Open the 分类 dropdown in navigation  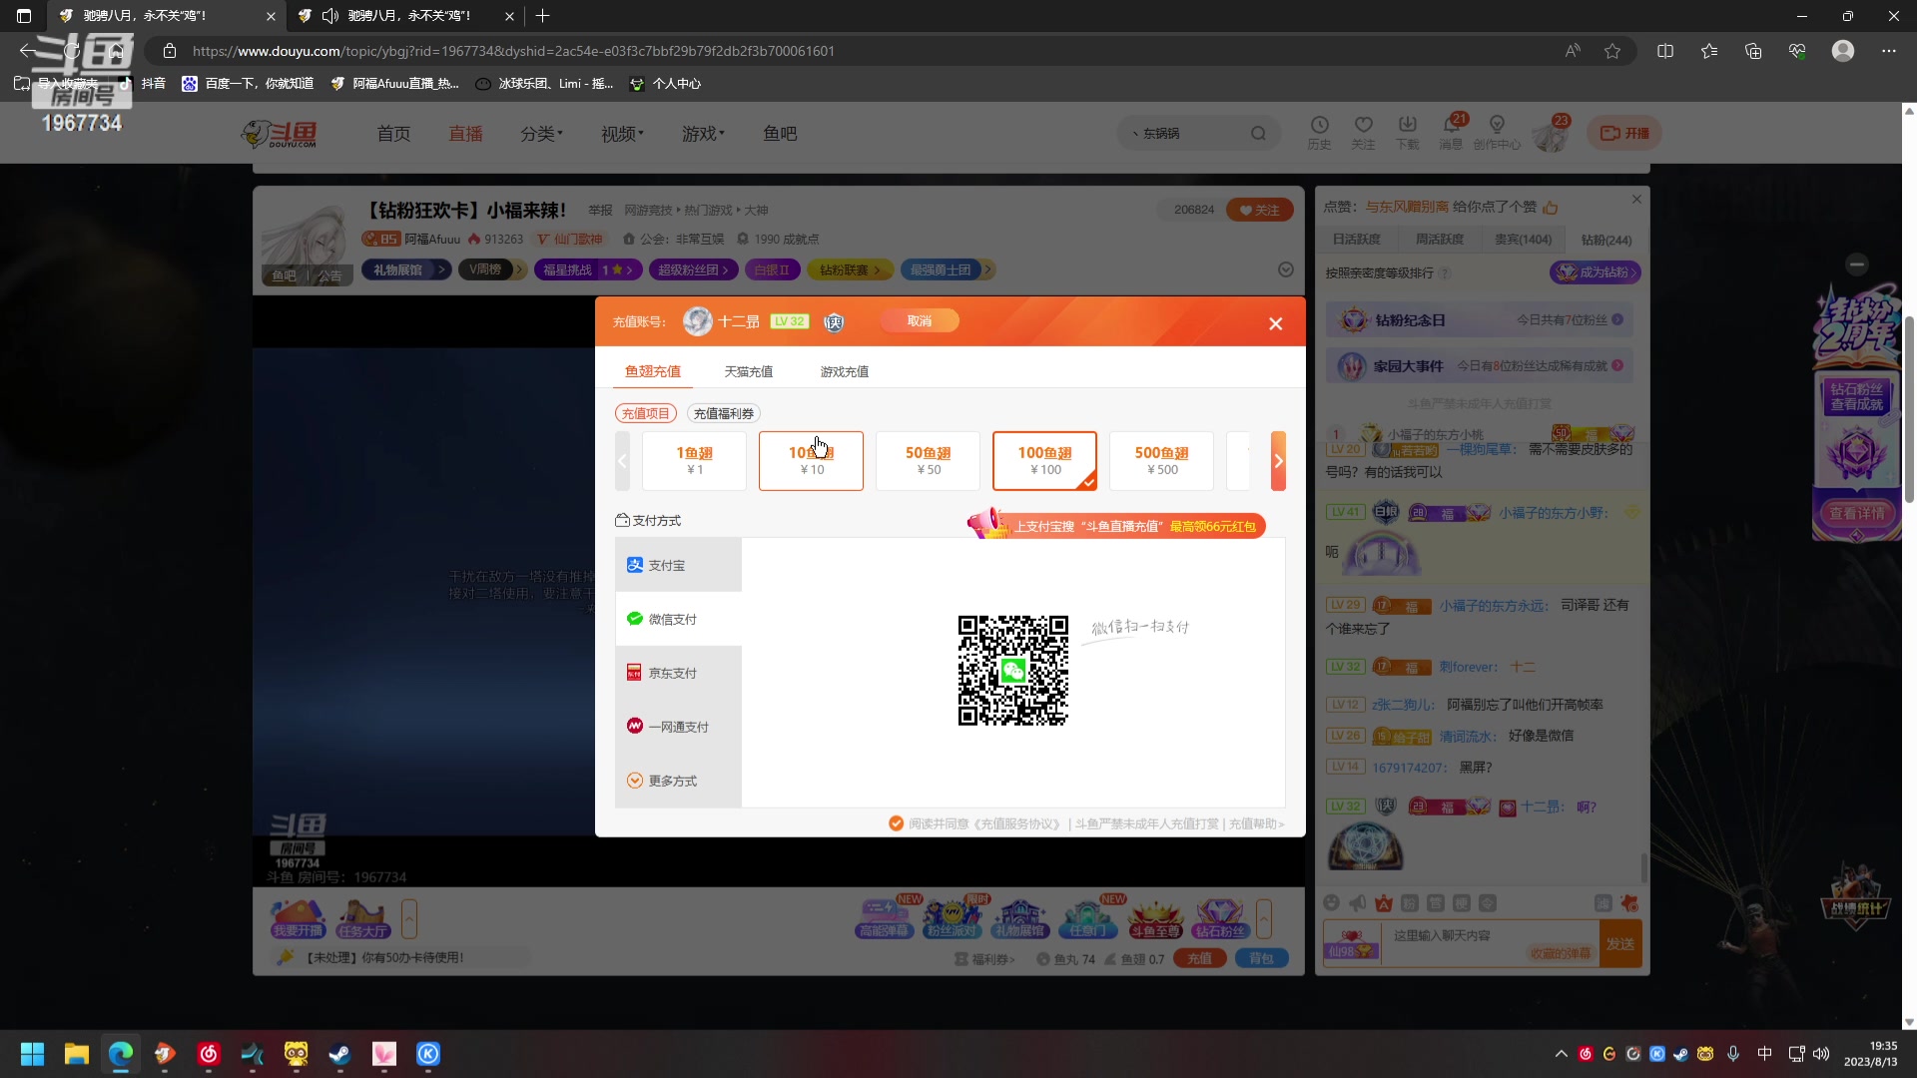[541, 134]
